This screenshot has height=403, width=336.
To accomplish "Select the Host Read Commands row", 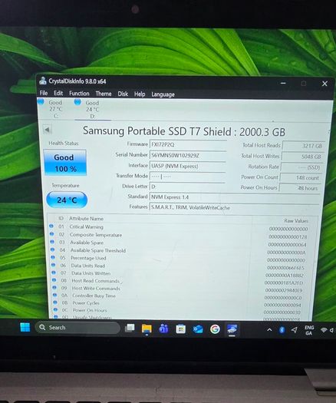I will (179, 281).
